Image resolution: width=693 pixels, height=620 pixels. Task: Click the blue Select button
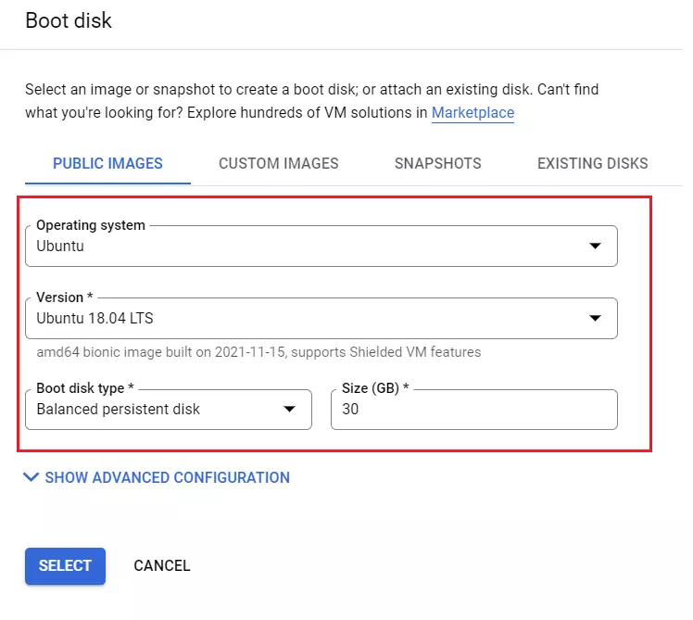pos(65,565)
